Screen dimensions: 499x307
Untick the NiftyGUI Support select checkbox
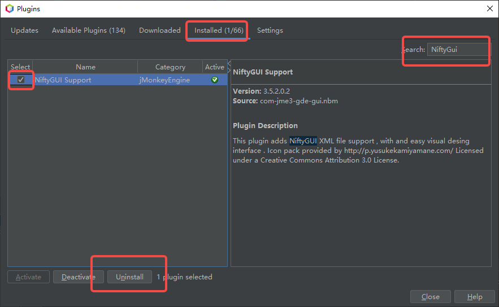21,80
